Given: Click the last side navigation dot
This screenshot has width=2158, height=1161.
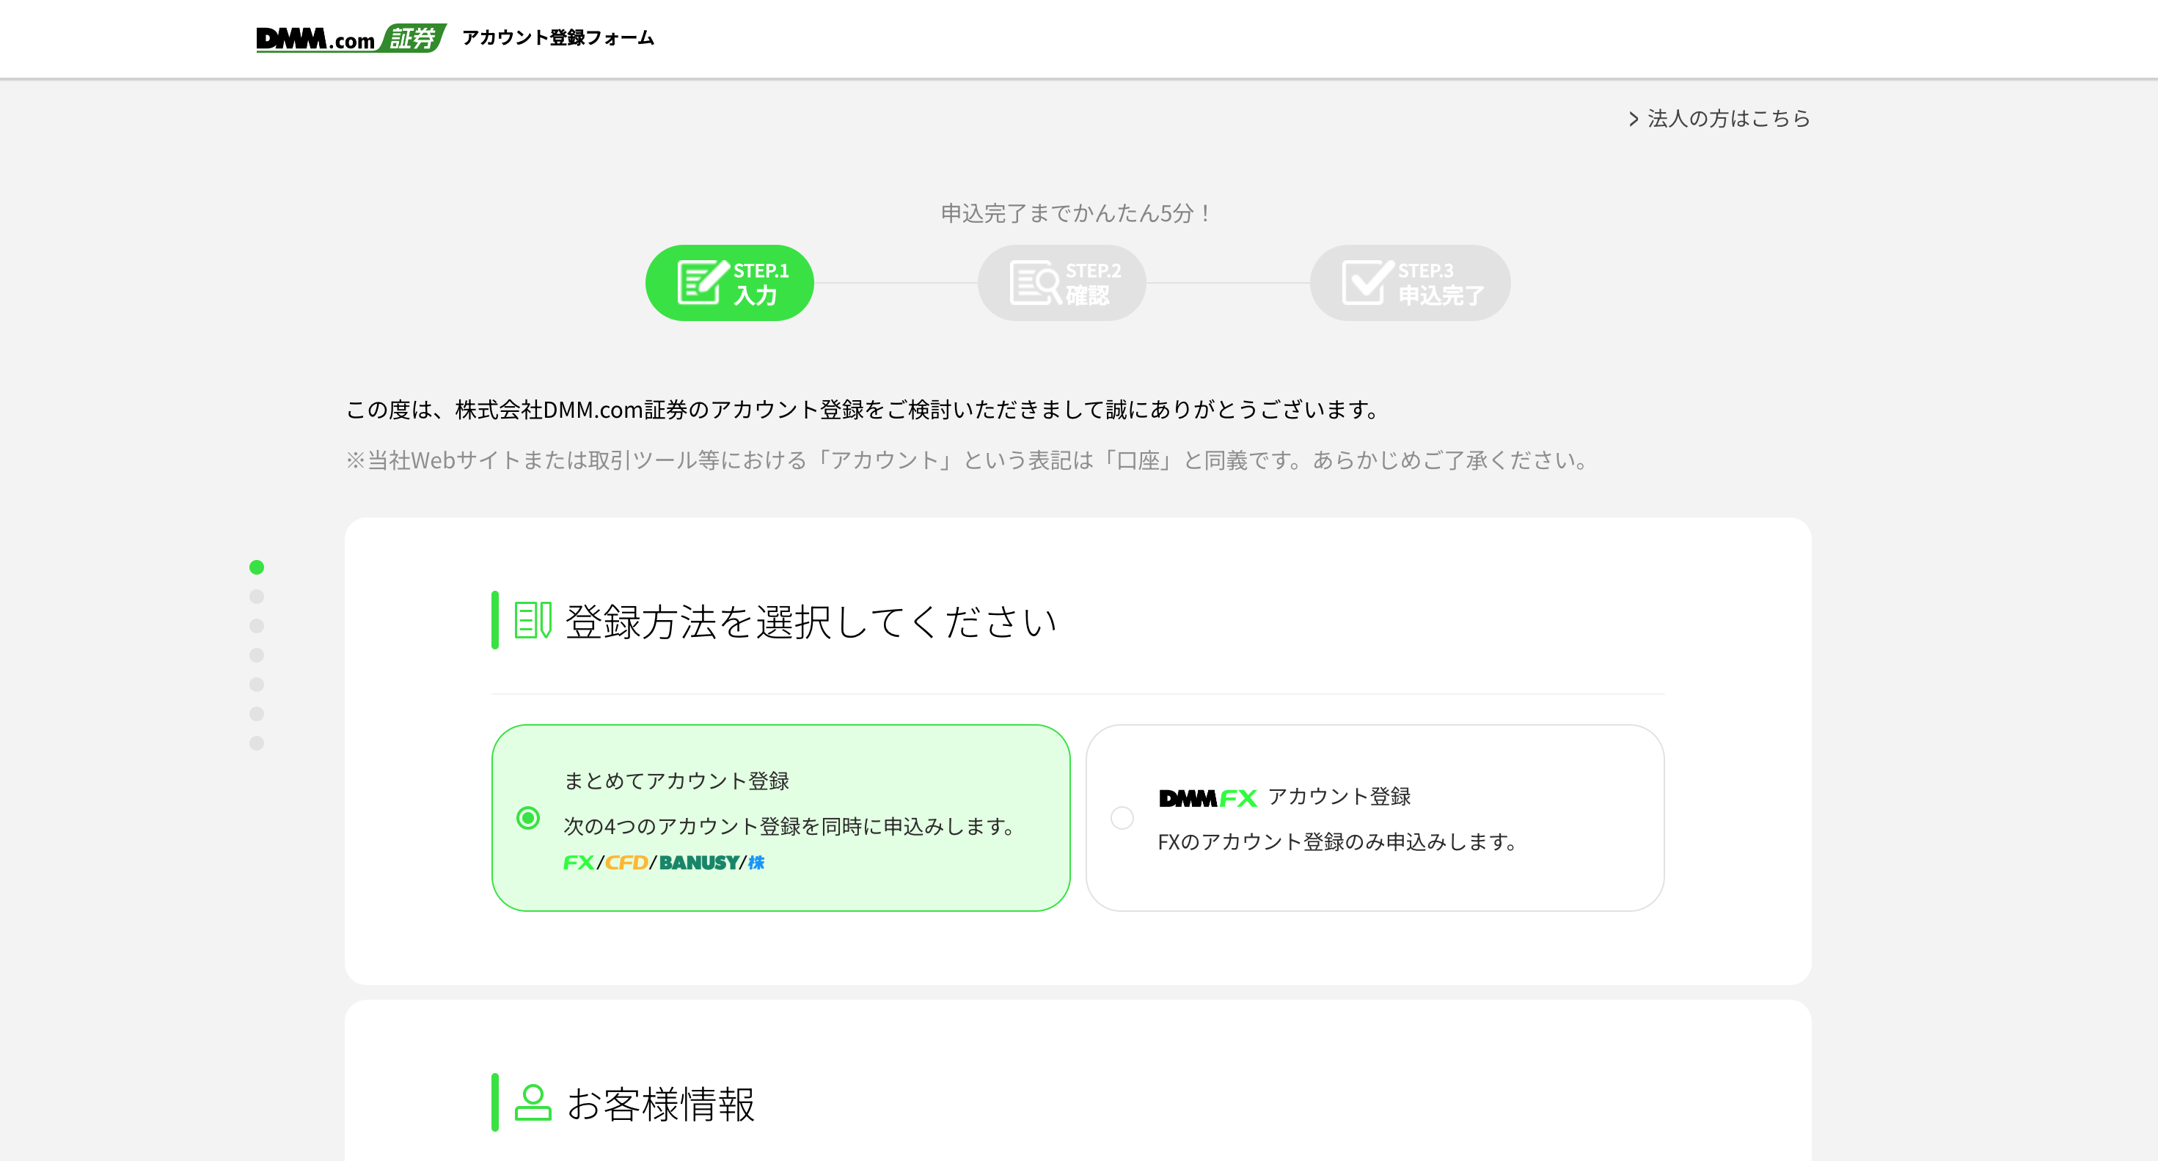Looking at the screenshot, I should click(x=257, y=743).
